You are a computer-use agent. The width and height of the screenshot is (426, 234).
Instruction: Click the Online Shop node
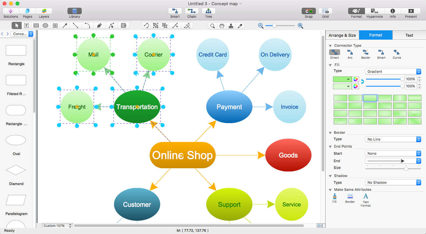coord(182,155)
